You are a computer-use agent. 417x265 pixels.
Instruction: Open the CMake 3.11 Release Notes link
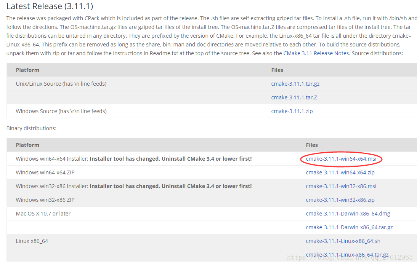[x=316, y=53]
